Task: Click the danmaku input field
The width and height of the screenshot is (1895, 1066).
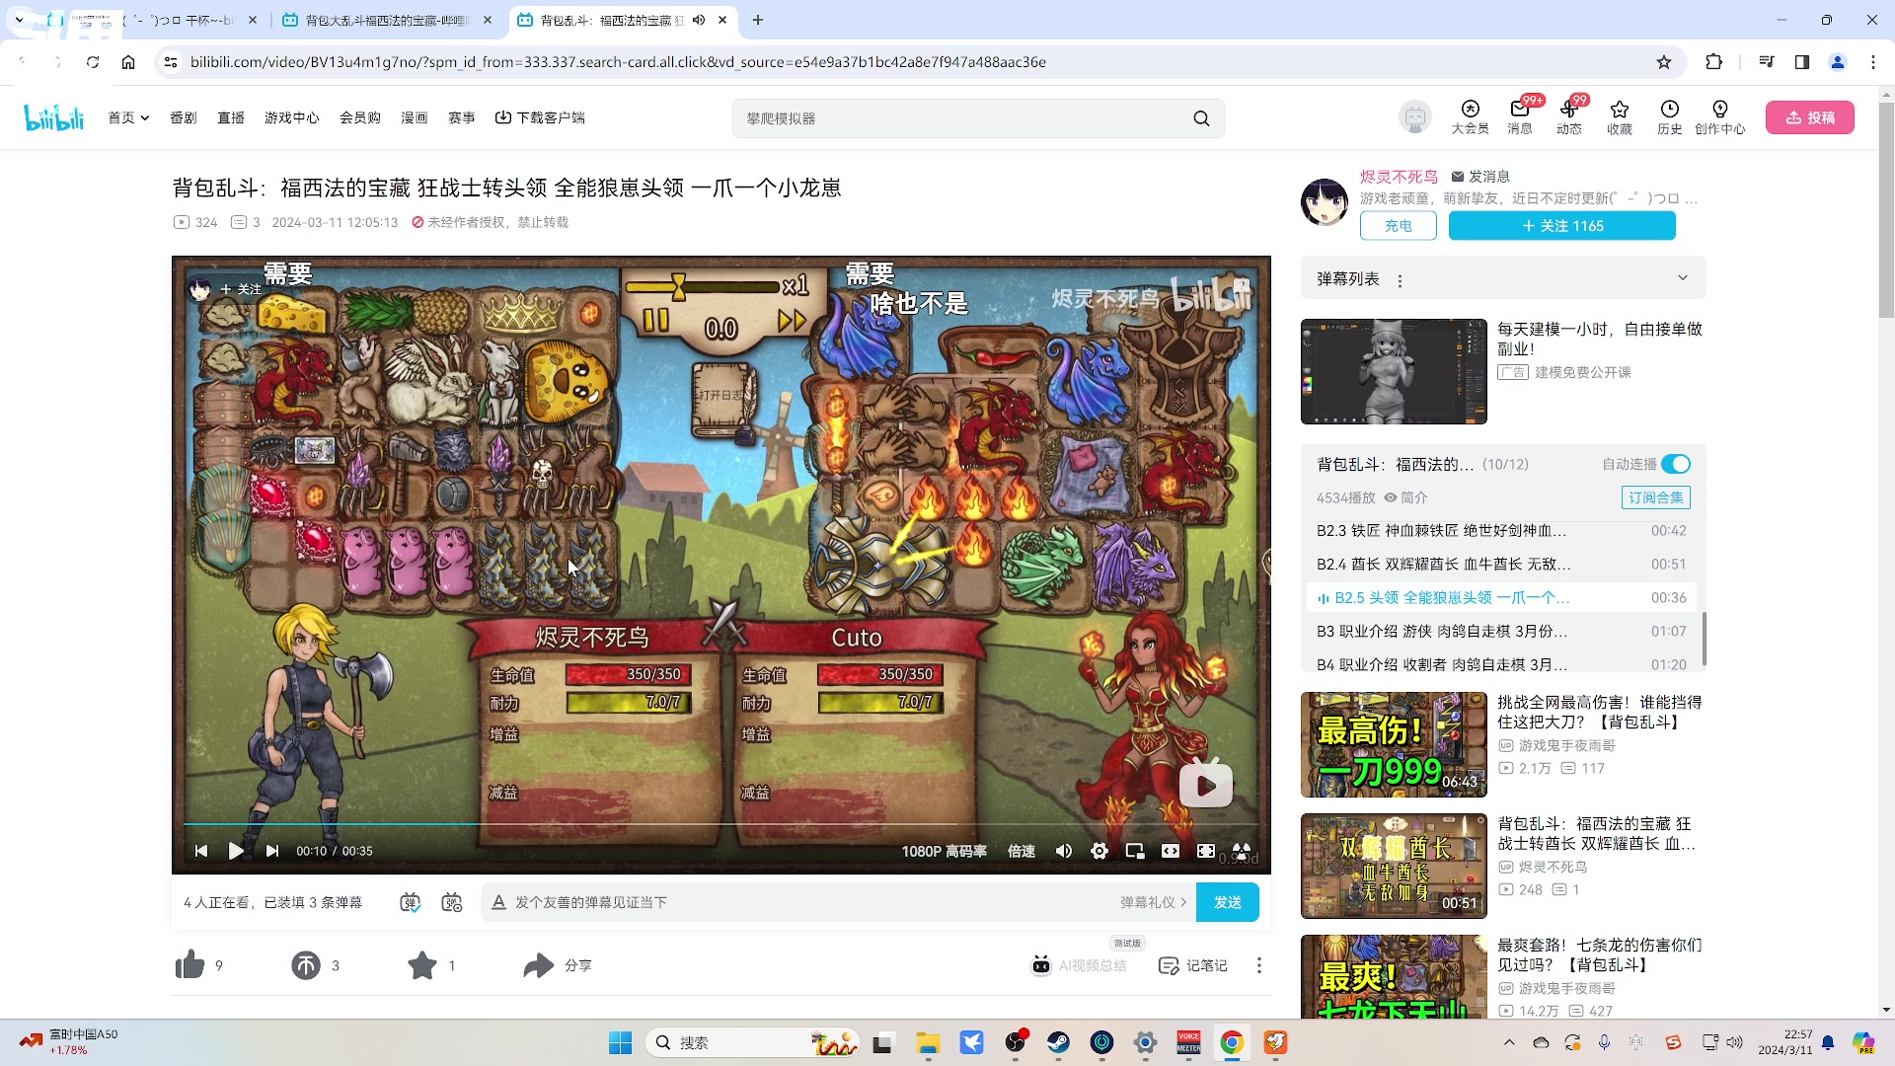Action: click(799, 902)
